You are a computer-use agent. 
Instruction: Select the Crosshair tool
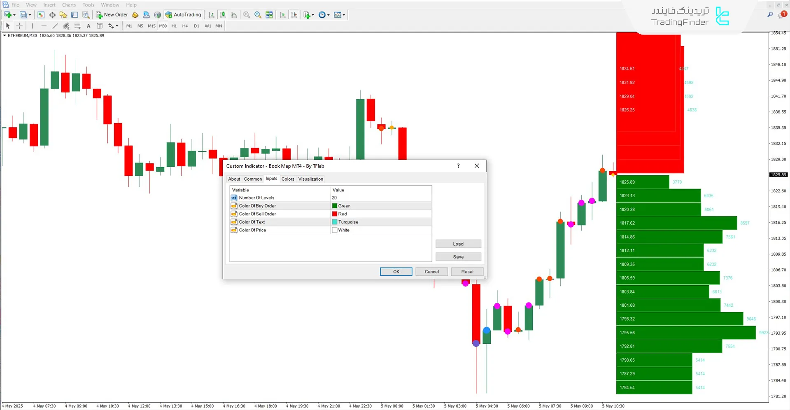tap(19, 26)
